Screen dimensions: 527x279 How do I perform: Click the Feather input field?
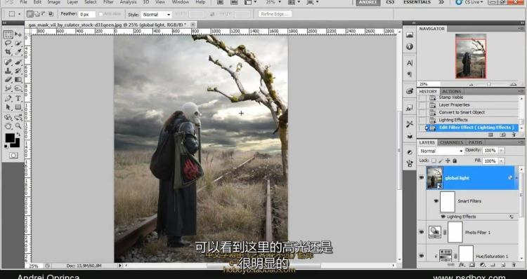coord(86,15)
